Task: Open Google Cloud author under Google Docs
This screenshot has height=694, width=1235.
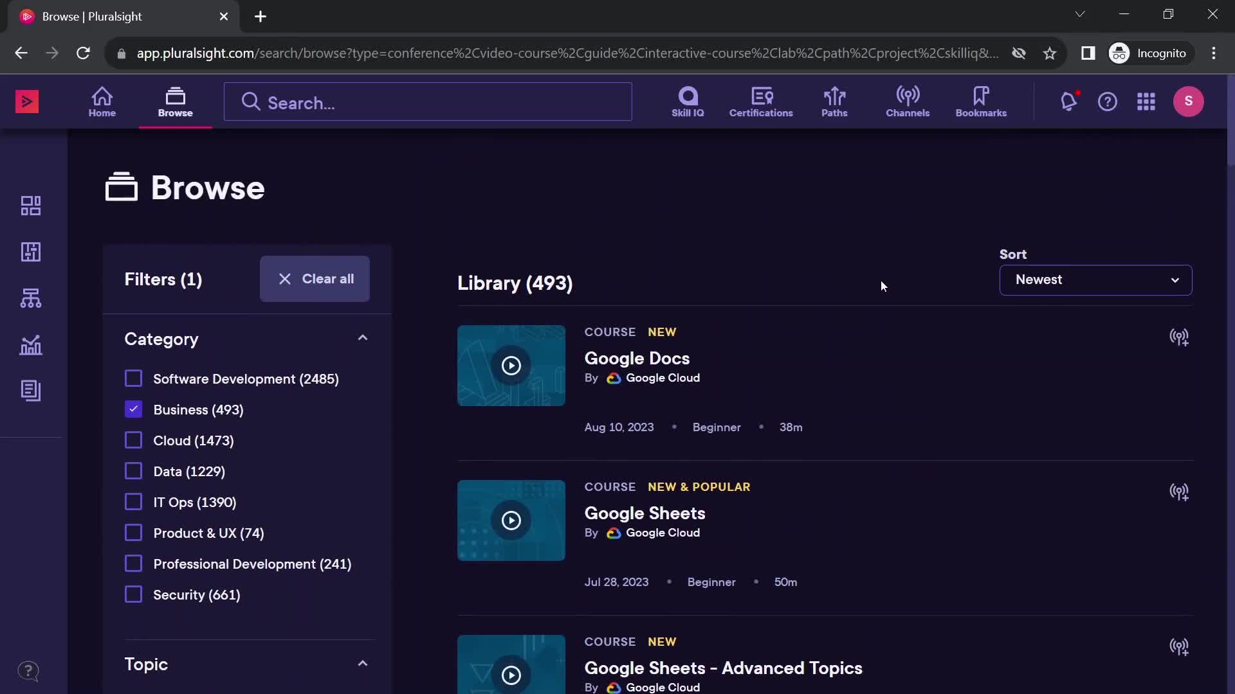Action: [663, 378]
